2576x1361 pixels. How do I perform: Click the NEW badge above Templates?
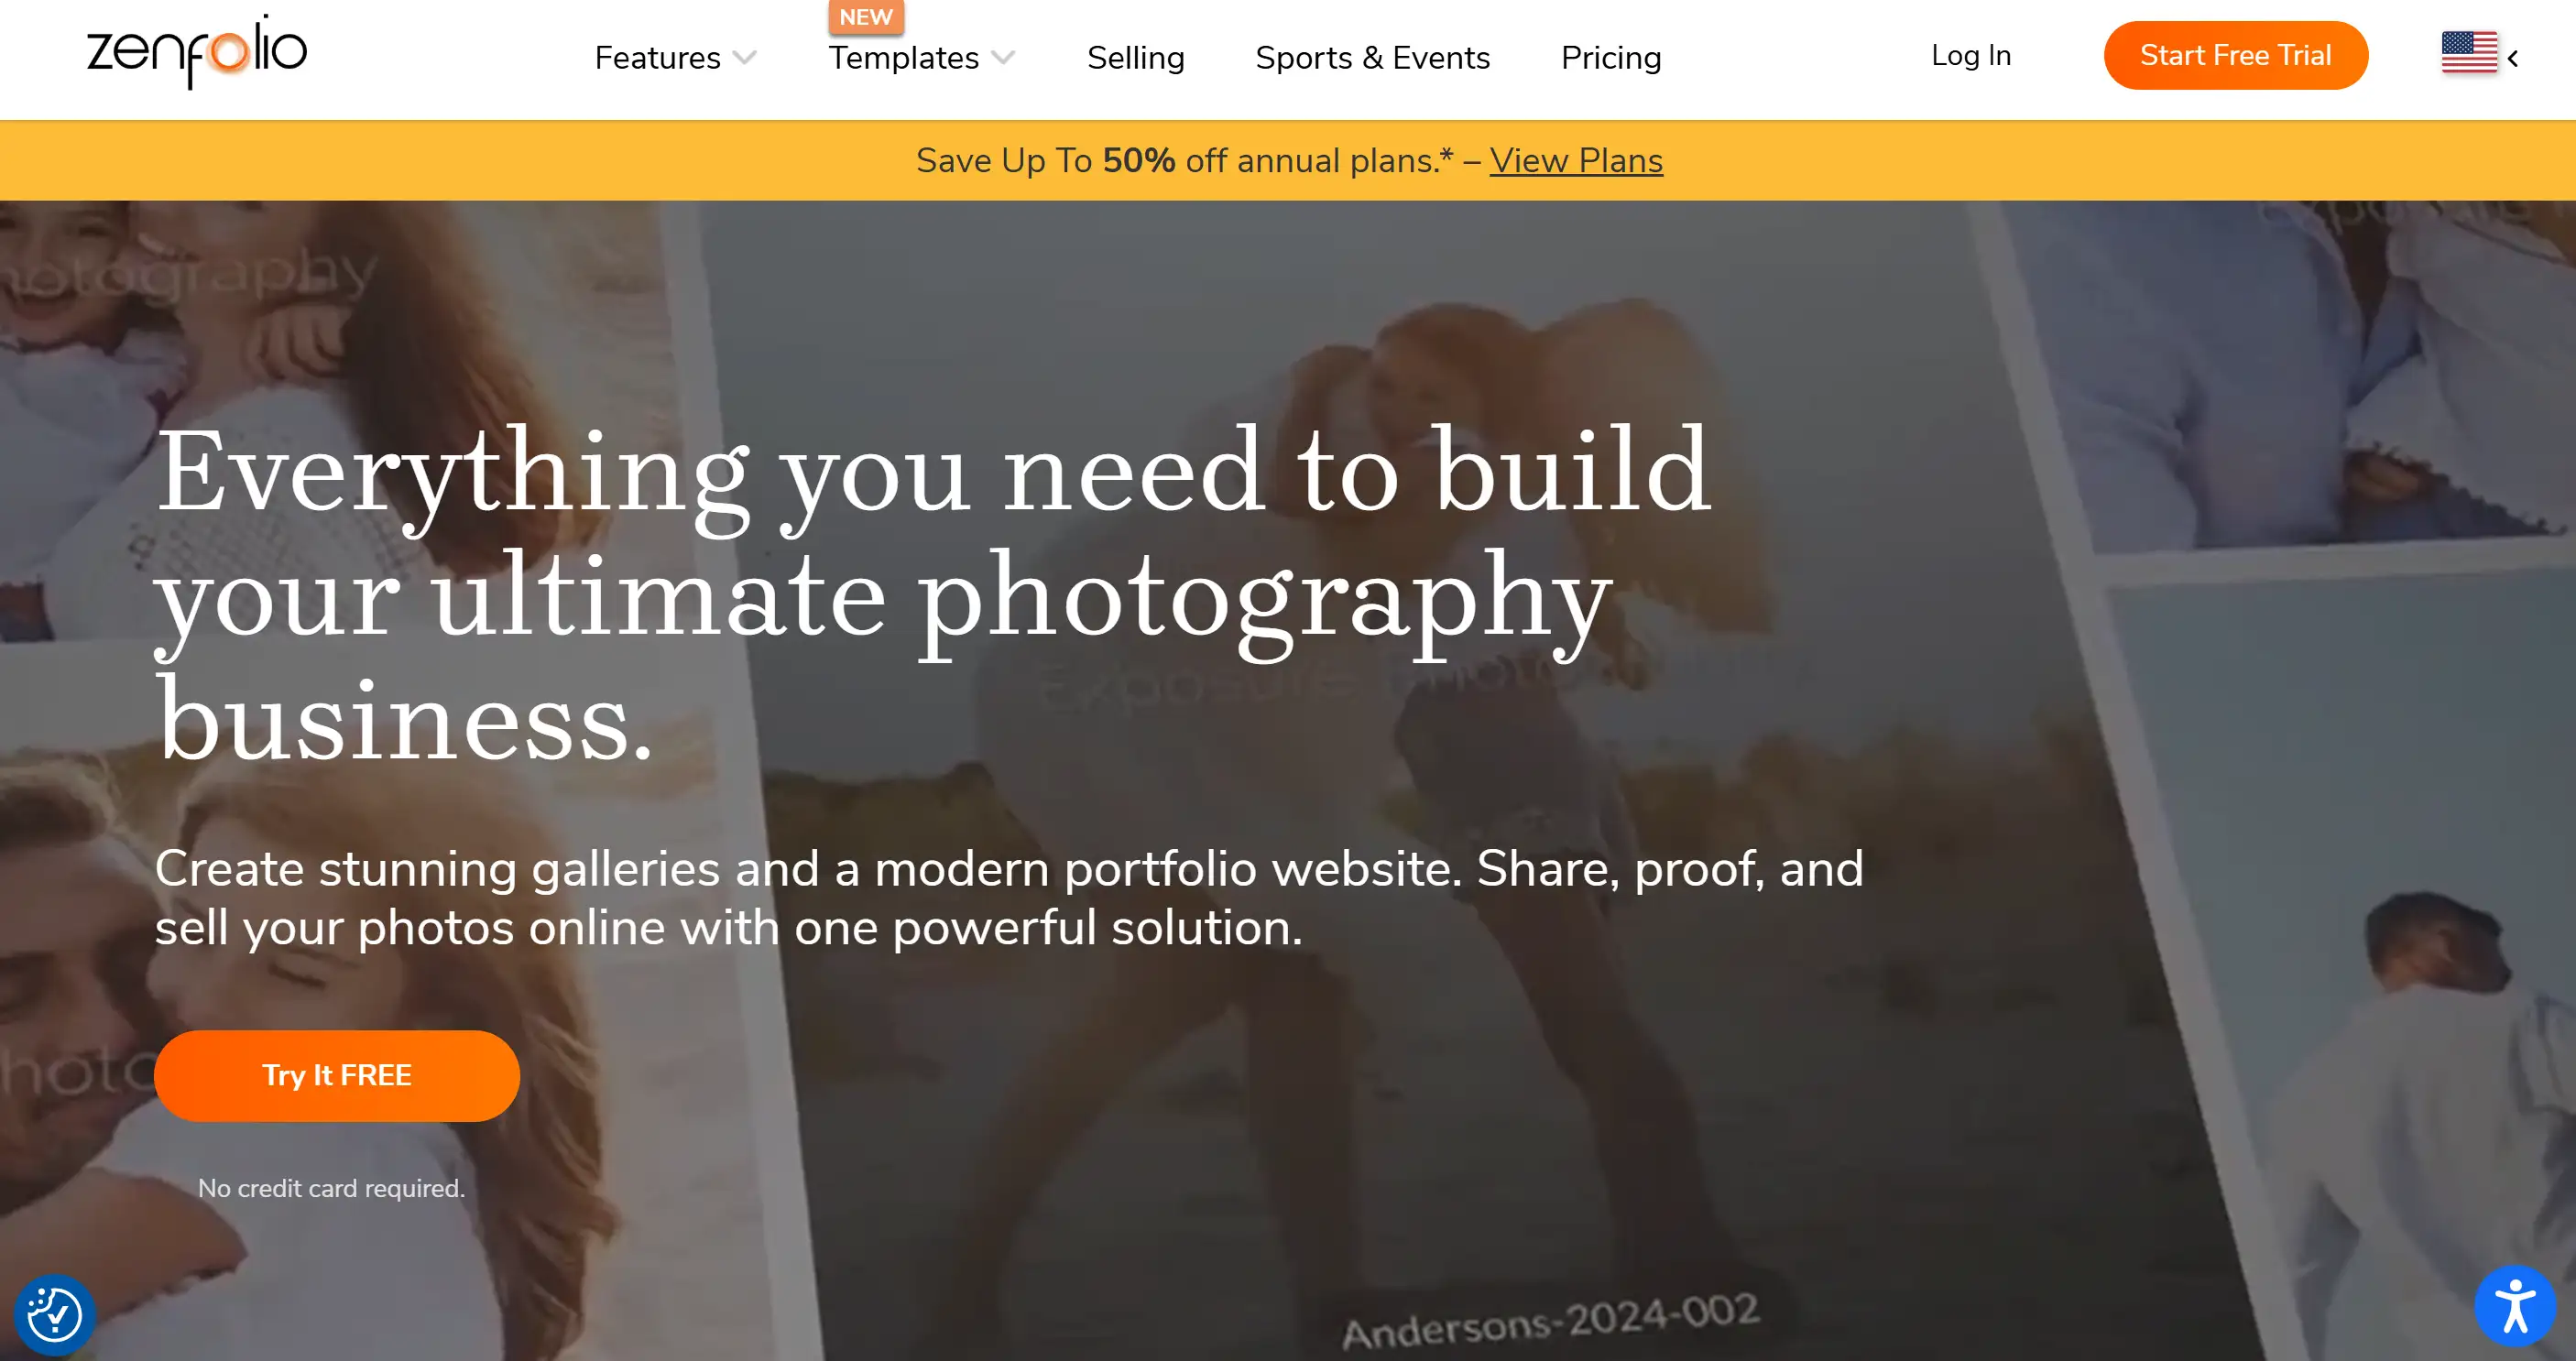coord(865,17)
